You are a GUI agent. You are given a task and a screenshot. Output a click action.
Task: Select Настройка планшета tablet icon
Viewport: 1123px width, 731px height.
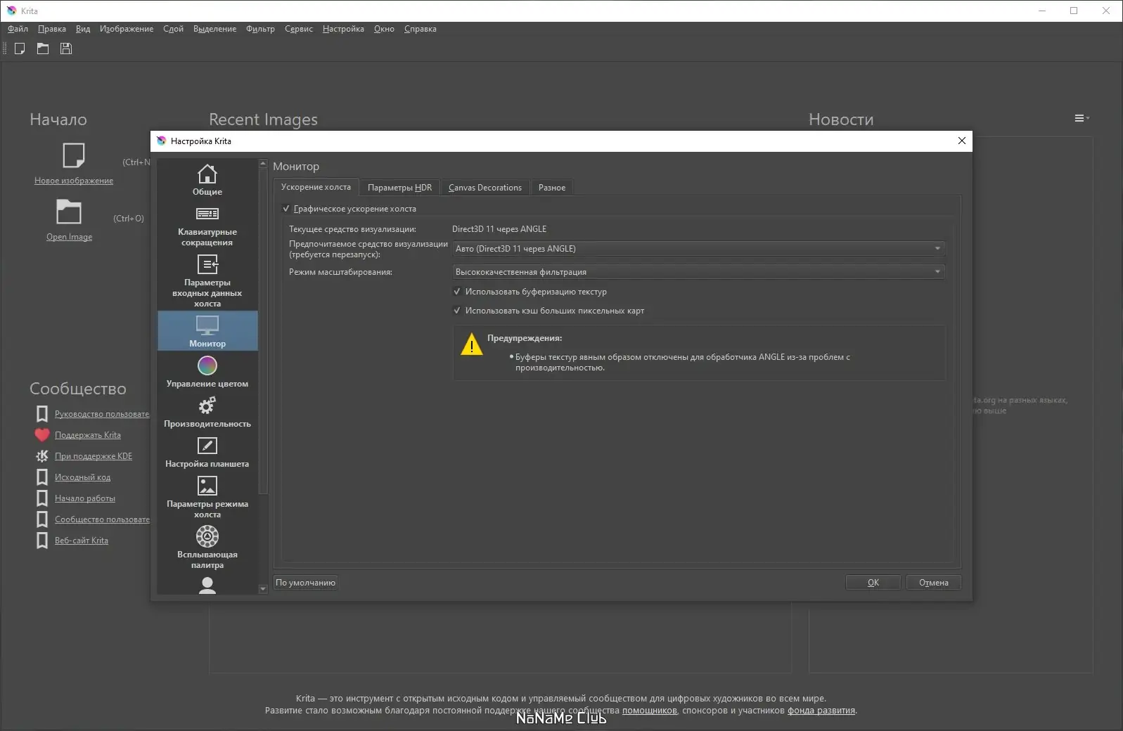click(x=207, y=446)
